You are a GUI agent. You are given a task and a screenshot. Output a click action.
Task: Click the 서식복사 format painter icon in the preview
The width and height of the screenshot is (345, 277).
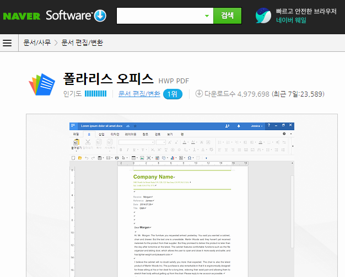tap(110, 142)
